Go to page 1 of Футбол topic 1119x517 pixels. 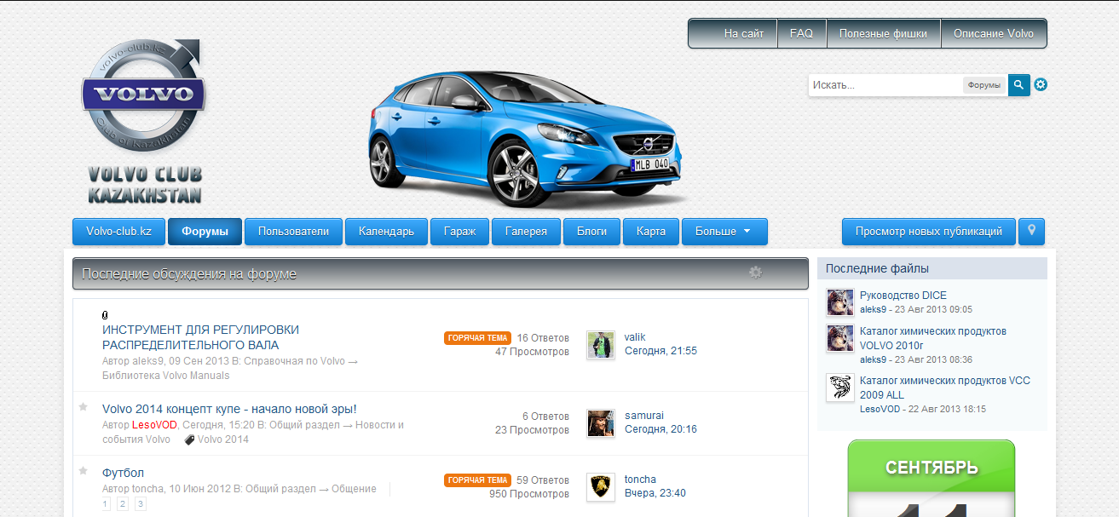[x=106, y=504]
